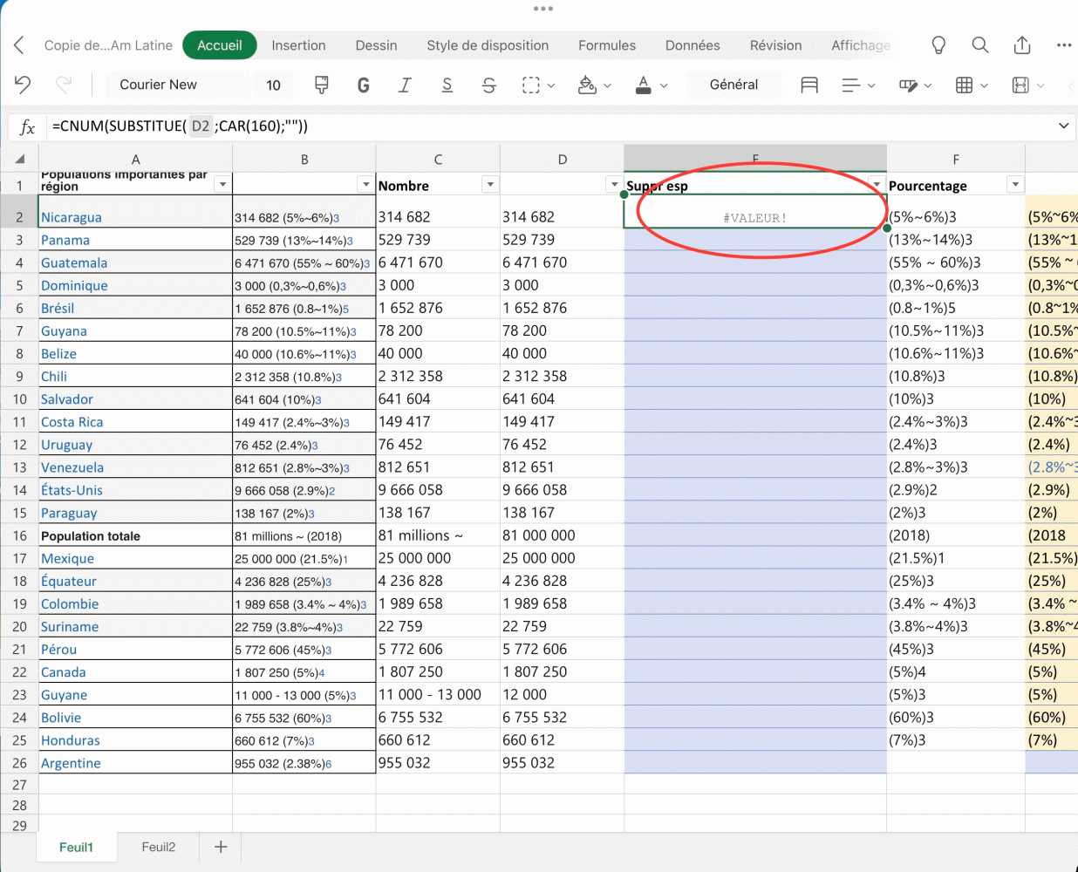
Task: Expand the fill color dropdown arrow
Action: (608, 85)
